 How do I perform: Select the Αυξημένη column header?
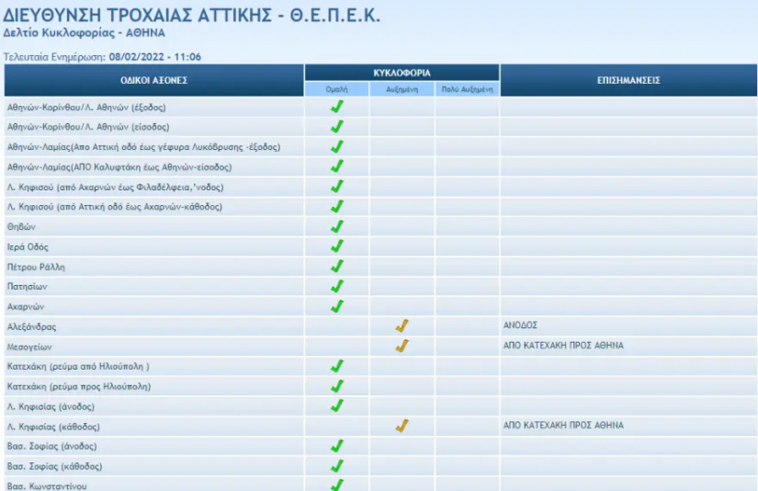(x=402, y=90)
